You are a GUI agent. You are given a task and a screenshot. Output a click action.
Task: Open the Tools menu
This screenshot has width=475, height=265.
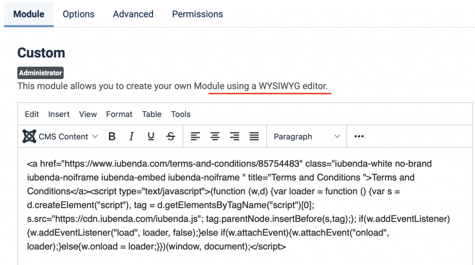[181, 114]
